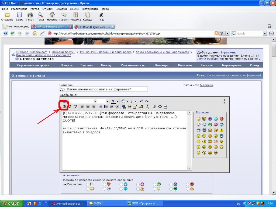Viewport: 276px width, 207px height.
Task: Click the RSS feed icon in address bar
Action: 216,33
